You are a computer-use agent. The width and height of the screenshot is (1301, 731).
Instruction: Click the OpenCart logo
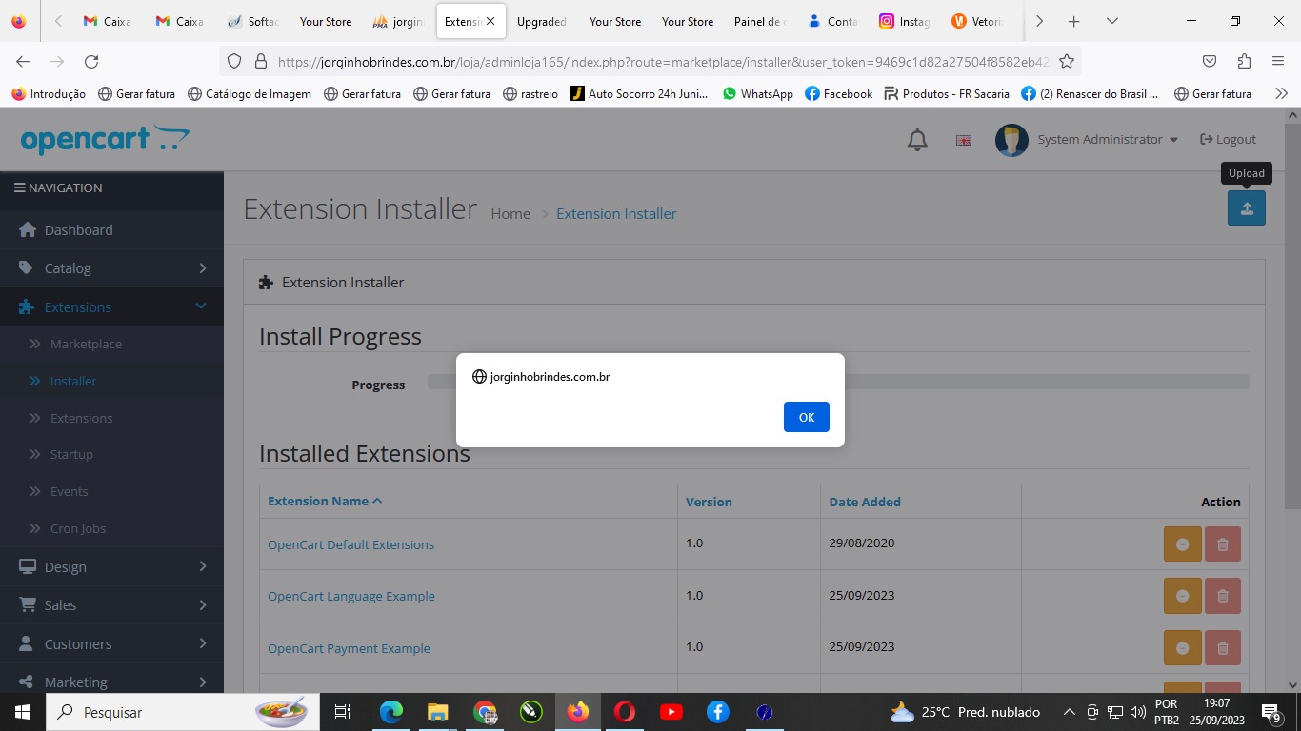point(105,140)
